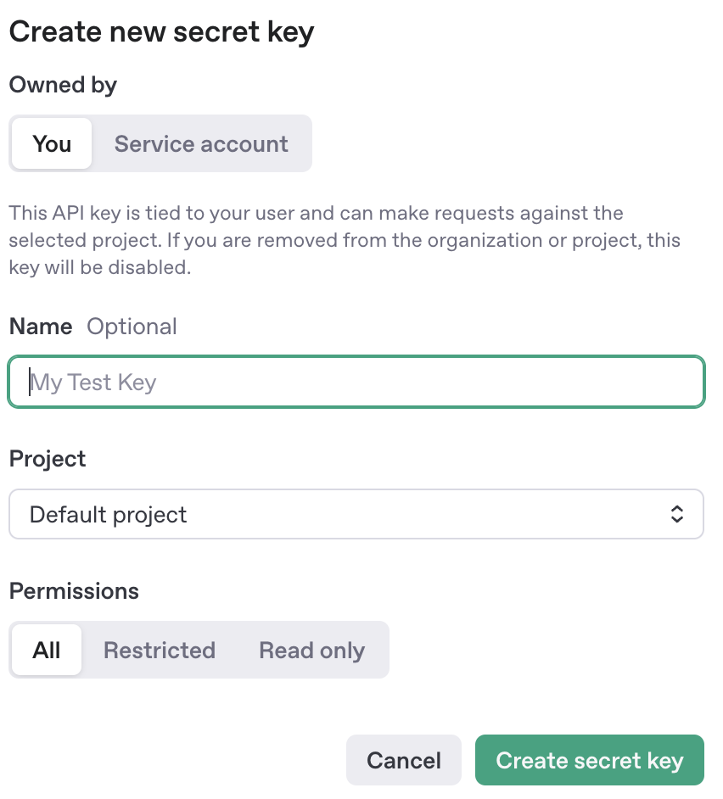Click the Default project text in selector
This screenshot has width=723, height=799.
(x=108, y=515)
